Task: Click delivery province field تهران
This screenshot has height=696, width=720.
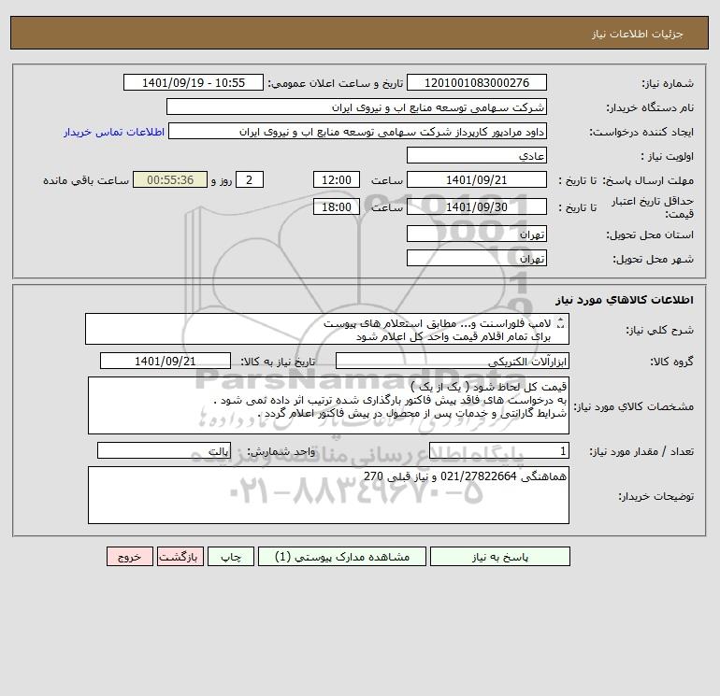Action: coord(477,234)
